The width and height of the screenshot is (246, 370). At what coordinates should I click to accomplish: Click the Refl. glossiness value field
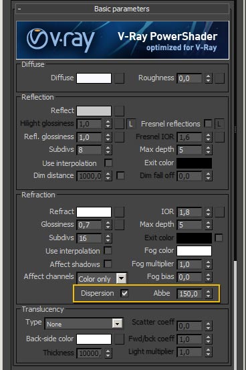[x=89, y=137]
